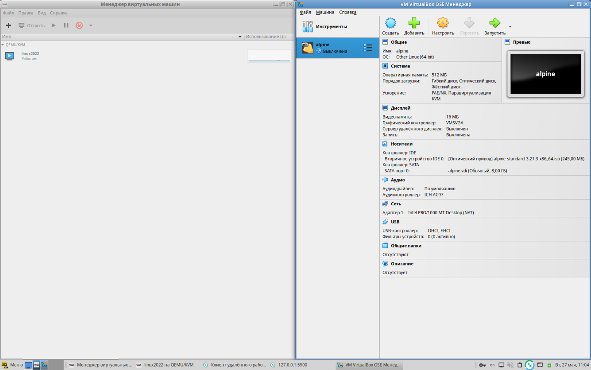Switch to Менеджер виртуальных taskbar window
The width and height of the screenshot is (591, 370).
pos(100,365)
